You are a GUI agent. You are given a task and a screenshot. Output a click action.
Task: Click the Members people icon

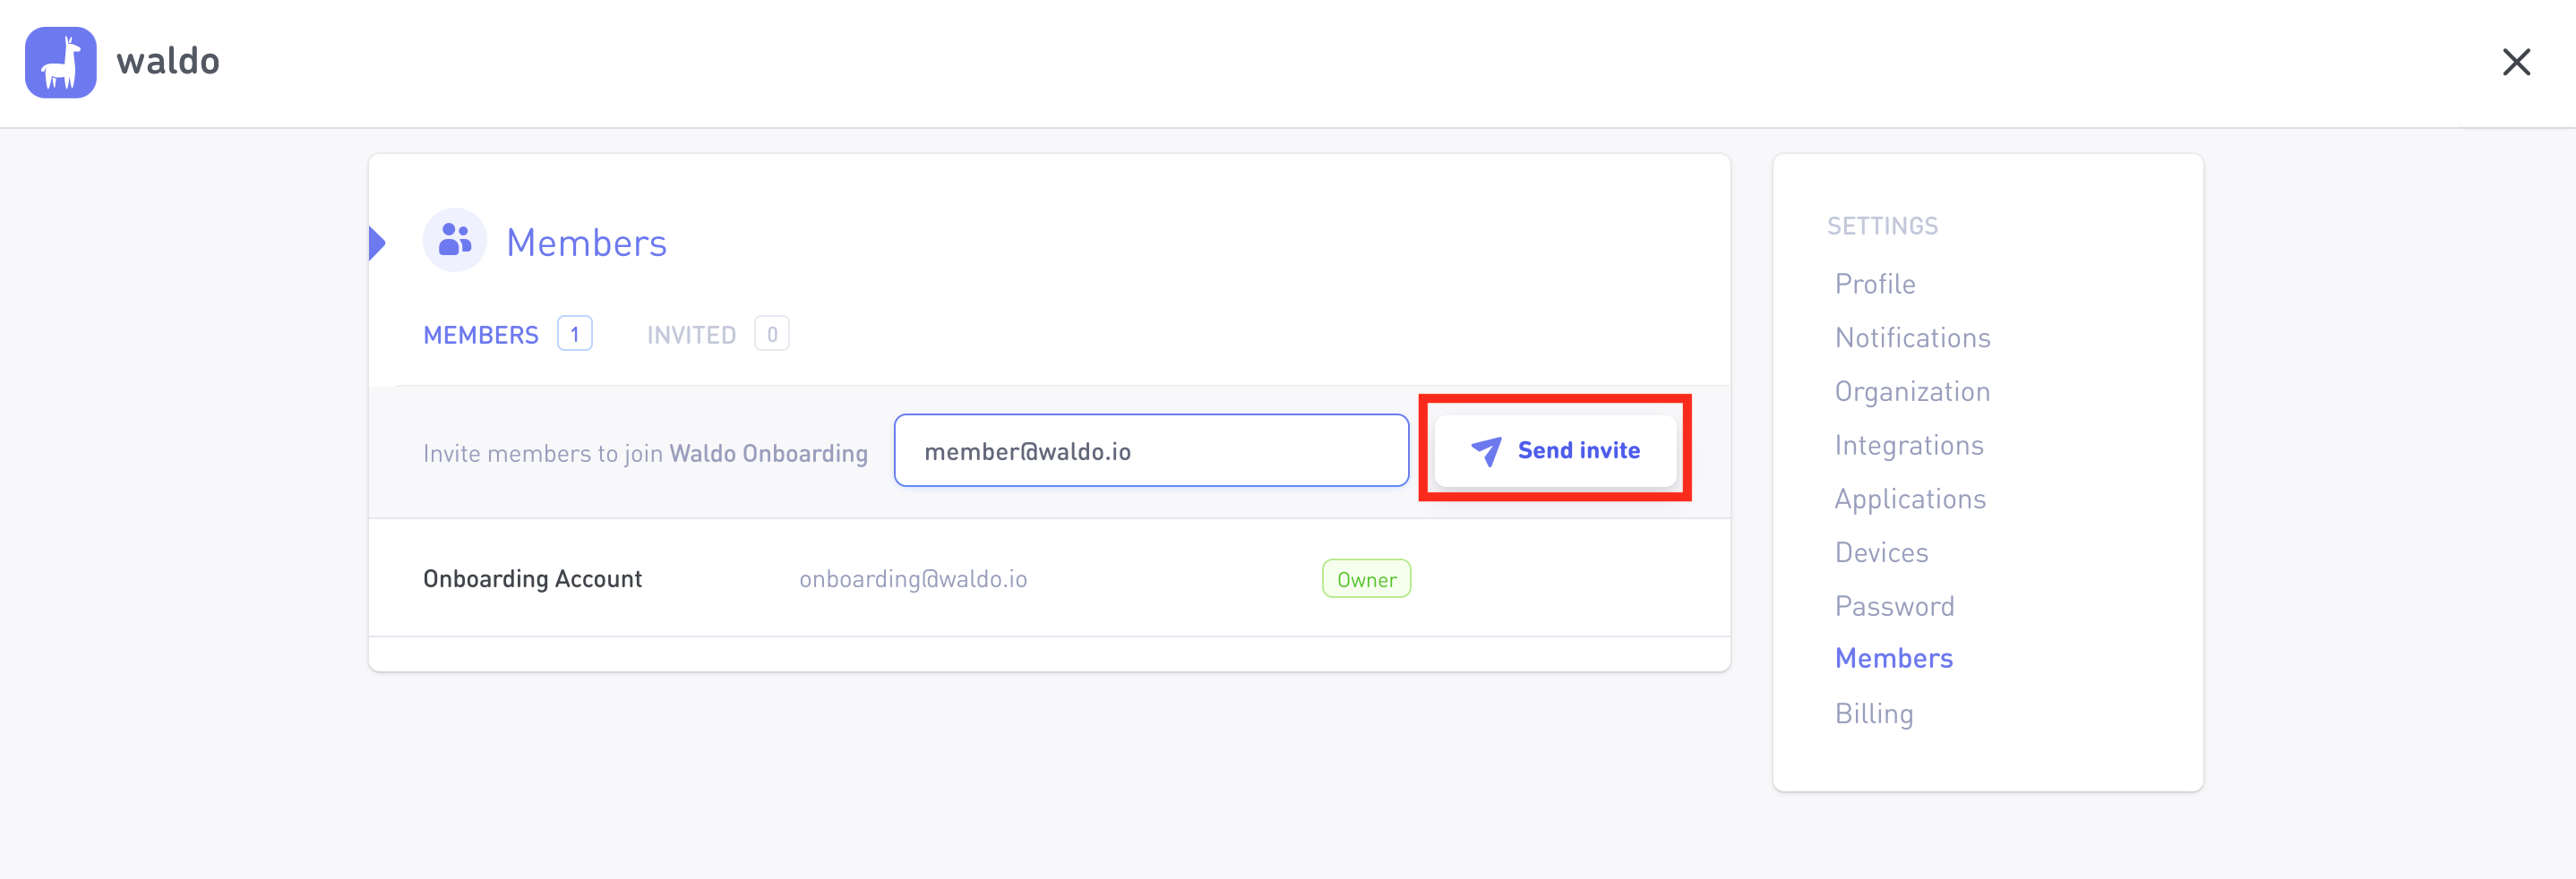[x=455, y=240]
